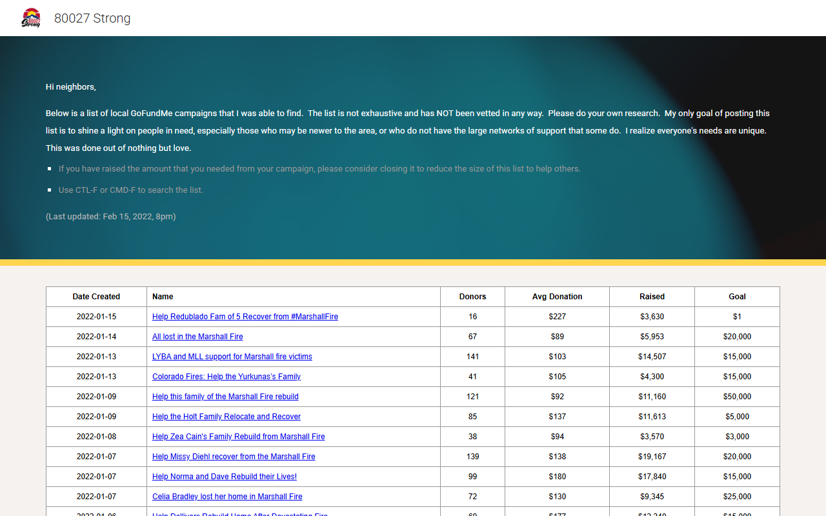Image resolution: width=826 pixels, height=516 pixels.
Task: Select the $11,613 raised cell
Action: (x=652, y=417)
